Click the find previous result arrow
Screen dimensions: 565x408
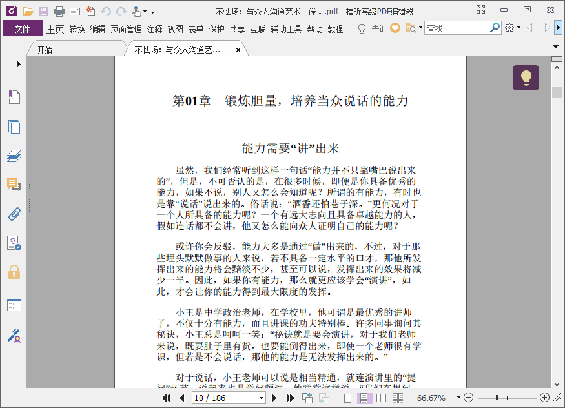coord(529,28)
